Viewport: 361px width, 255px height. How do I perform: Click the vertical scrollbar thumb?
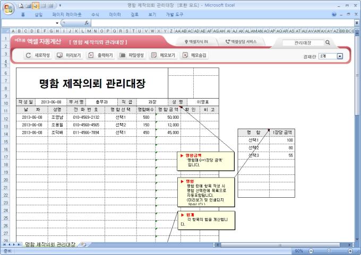[357, 75]
